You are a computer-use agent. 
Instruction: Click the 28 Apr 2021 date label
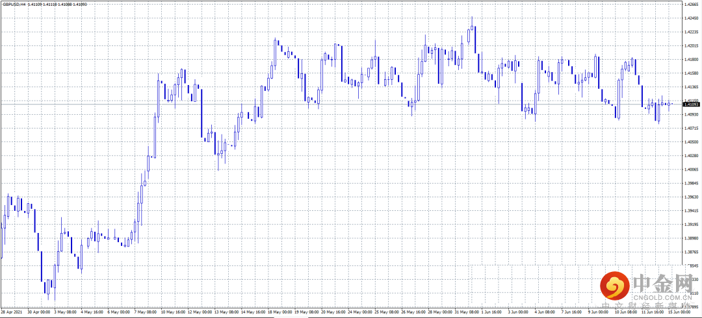(x=12, y=312)
